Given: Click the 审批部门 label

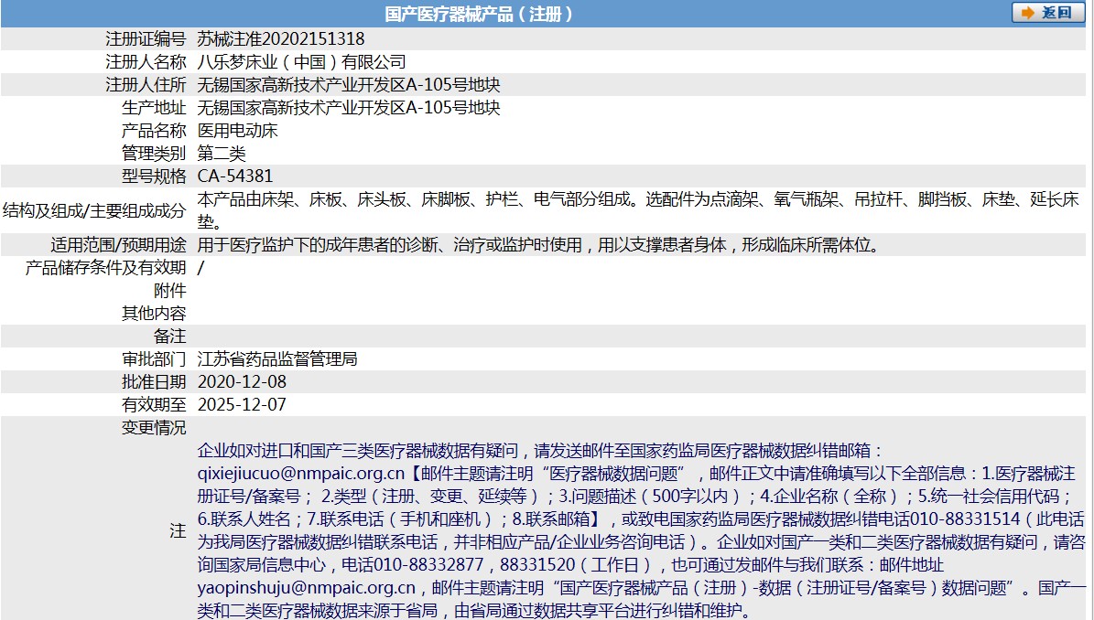Looking at the screenshot, I should point(154,359).
